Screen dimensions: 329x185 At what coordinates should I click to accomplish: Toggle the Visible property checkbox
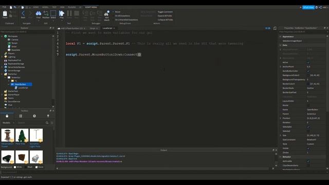(308, 149)
